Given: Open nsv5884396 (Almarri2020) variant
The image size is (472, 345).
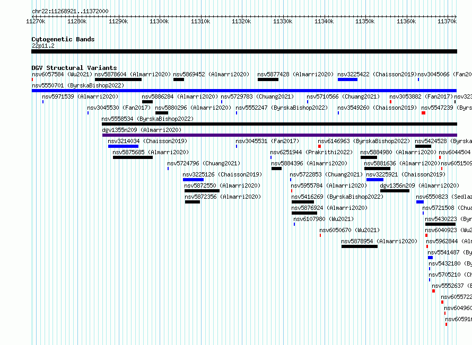Looking at the screenshot, I should (x=309, y=163).
